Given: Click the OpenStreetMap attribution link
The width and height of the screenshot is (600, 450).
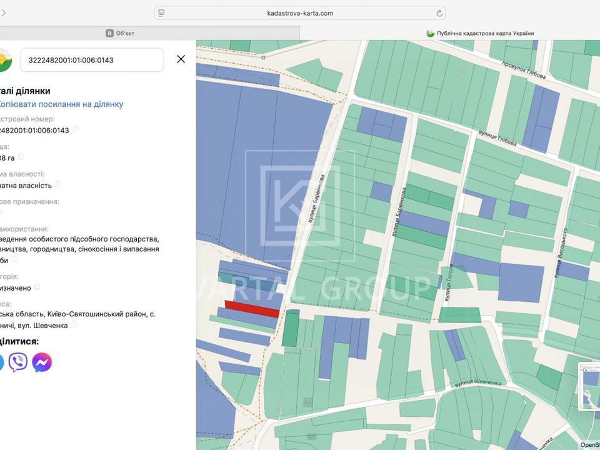Looking at the screenshot, I should coord(589,445).
